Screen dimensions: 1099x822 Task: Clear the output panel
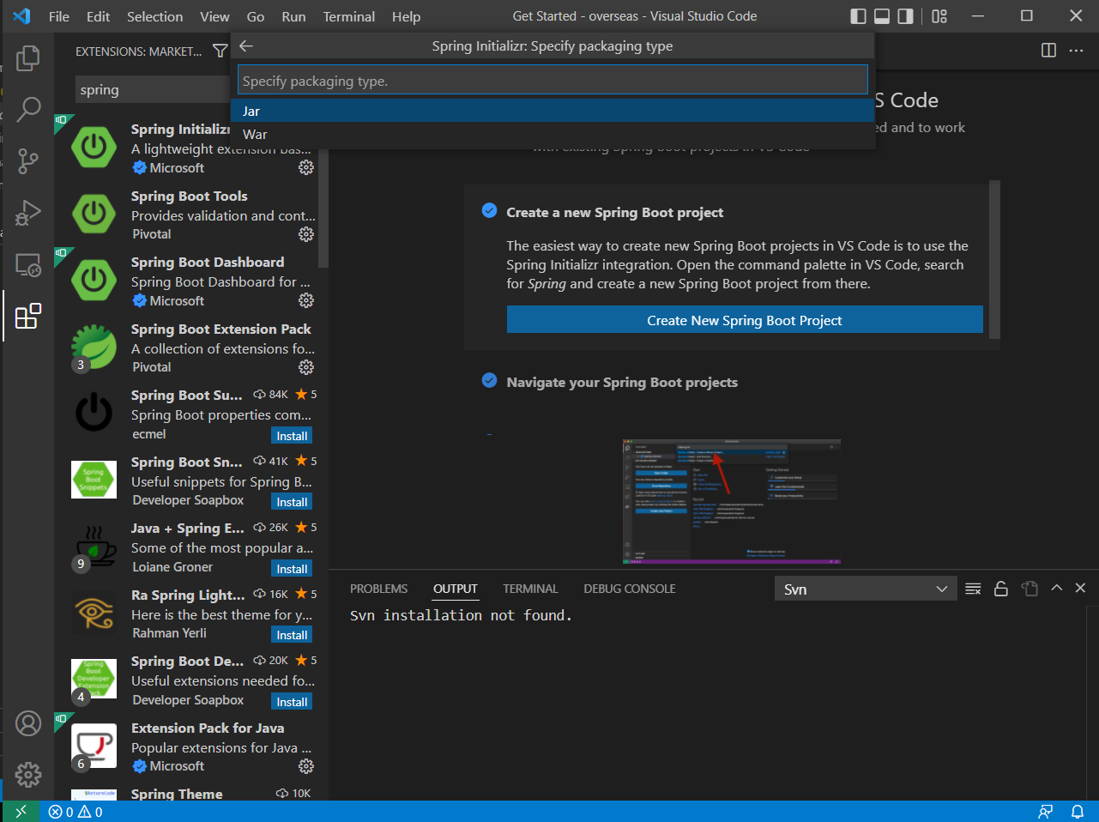(x=973, y=589)
